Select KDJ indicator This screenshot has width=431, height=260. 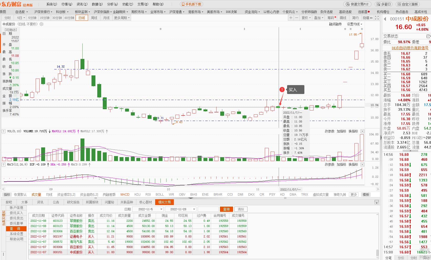[137, 195]
